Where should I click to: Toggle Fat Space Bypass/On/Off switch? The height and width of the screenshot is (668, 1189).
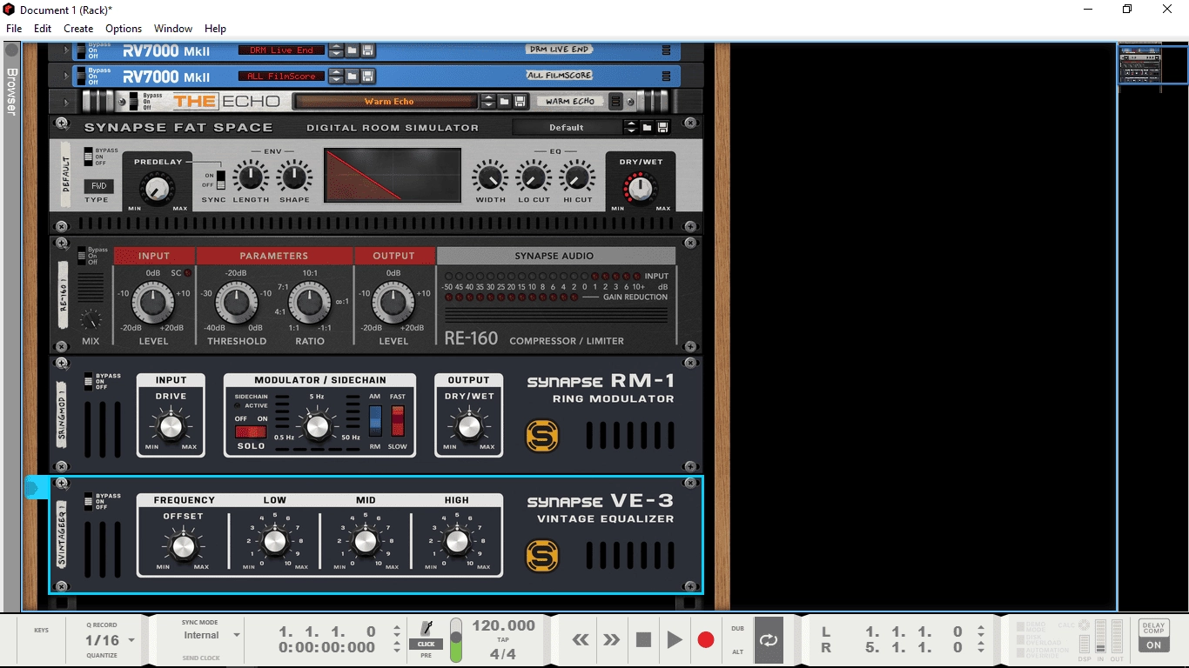pyautogui.click(x=88, y=157)
